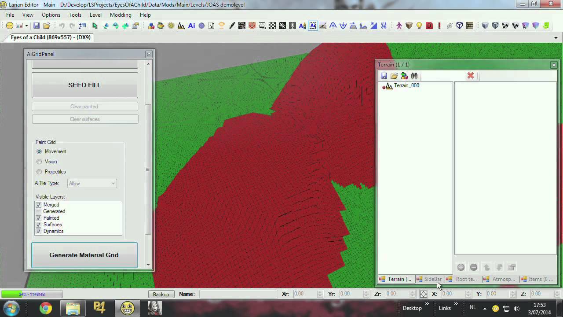Select the green arrow selection tool

(x=95, y=26)
